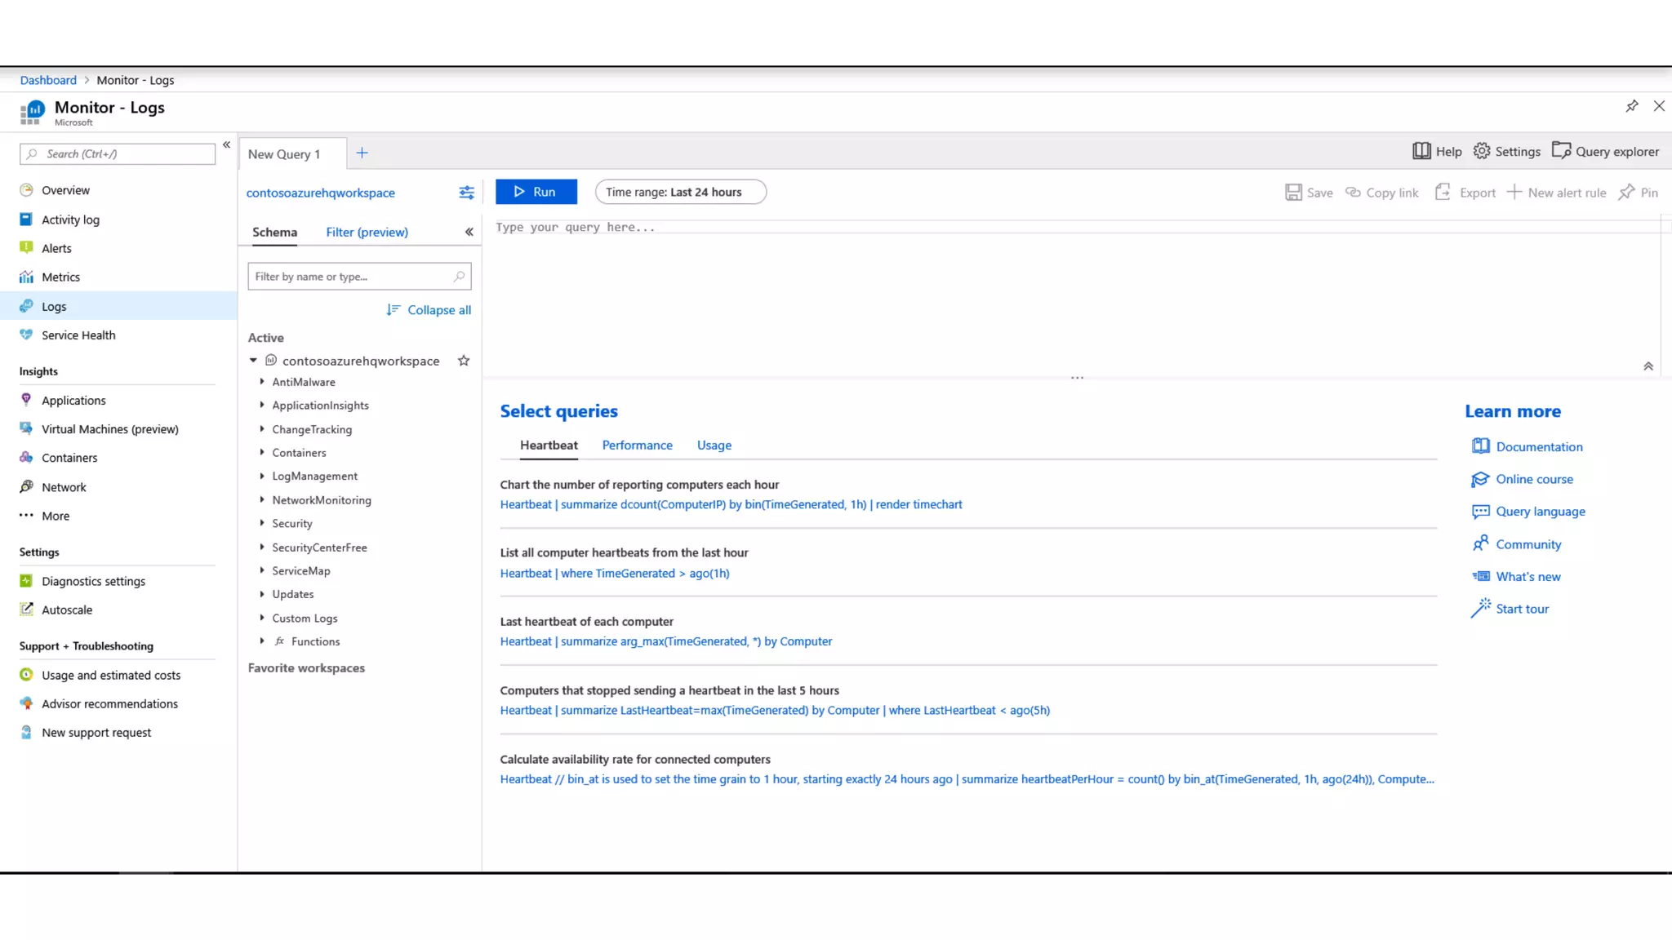Collapse the query editor with up chevrons
The width and height of the screenshot is (1672, 940).
pos(1648,366)
